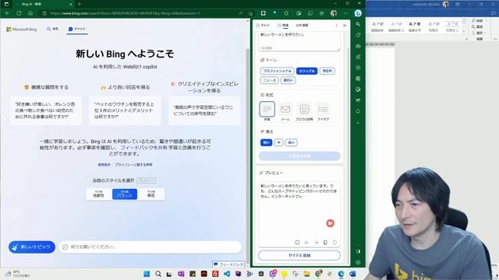The height and width of the screenshot is (280, 499).
Task: Select the Balanced conversation style
Action: tap(125, 194)
